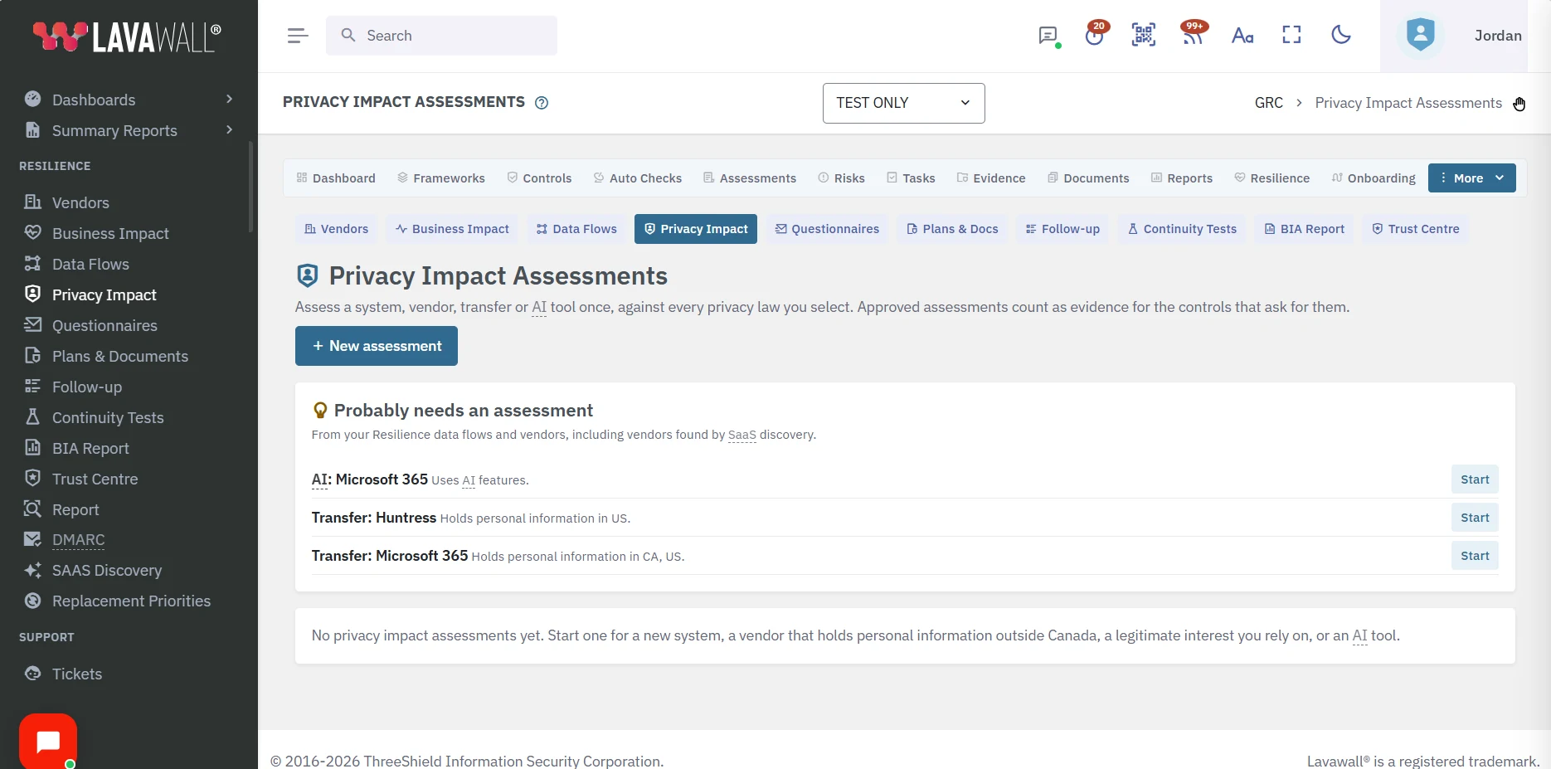Open the feed icon with 99+ badge
This screenshot has height=769, width=1551.
[x=1193, y=35]
